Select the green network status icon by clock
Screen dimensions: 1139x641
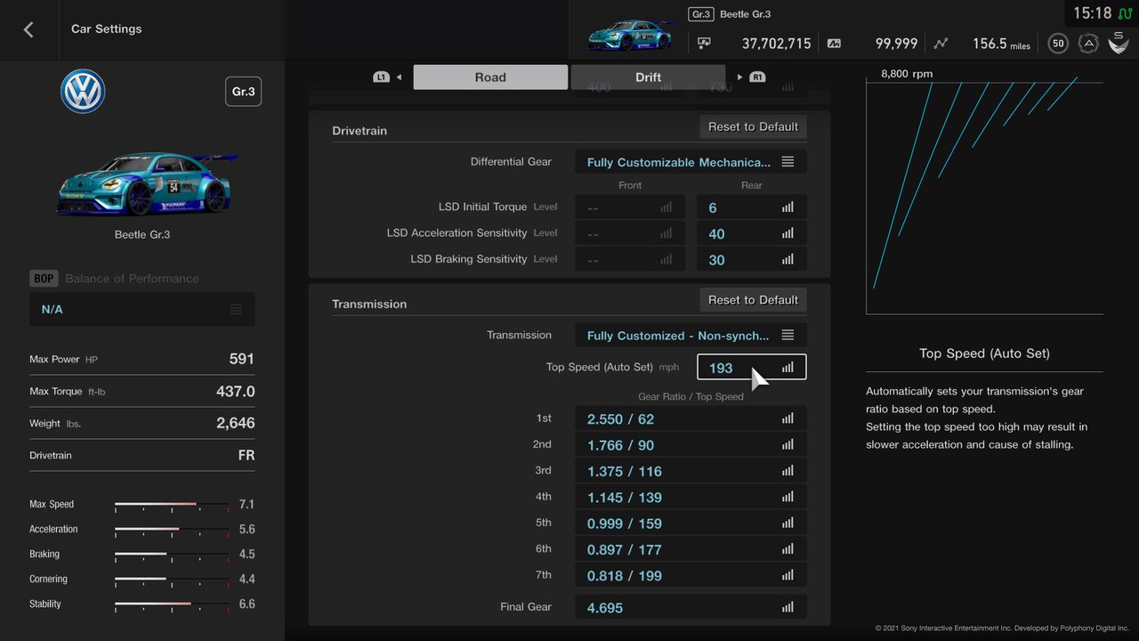[1127, 13]
